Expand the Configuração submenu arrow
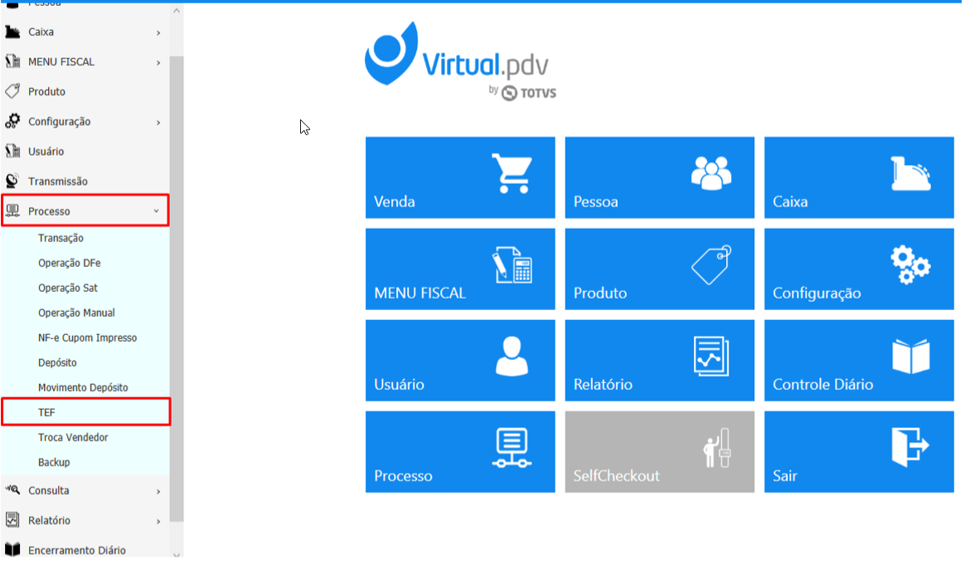 (158, 123)
